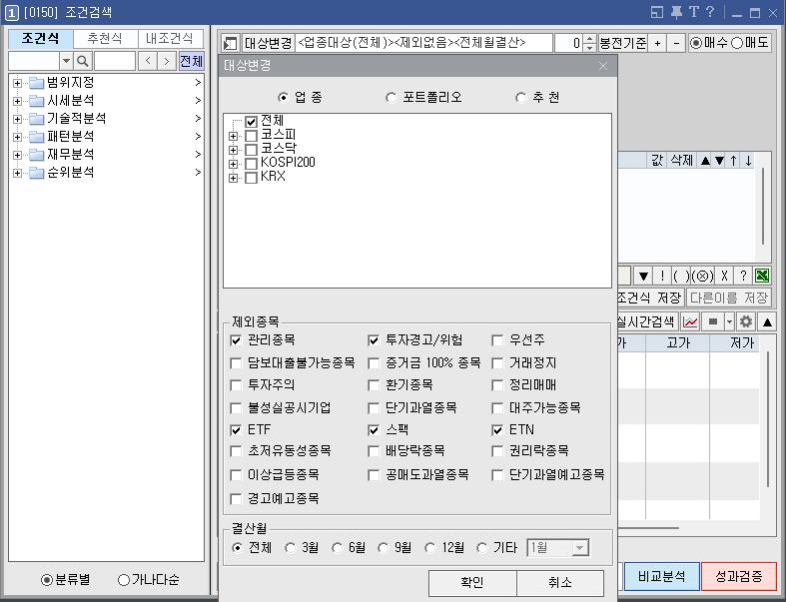Check the 코스닥 checkbox
Screen dimensions: 786x602
(251, 150)
